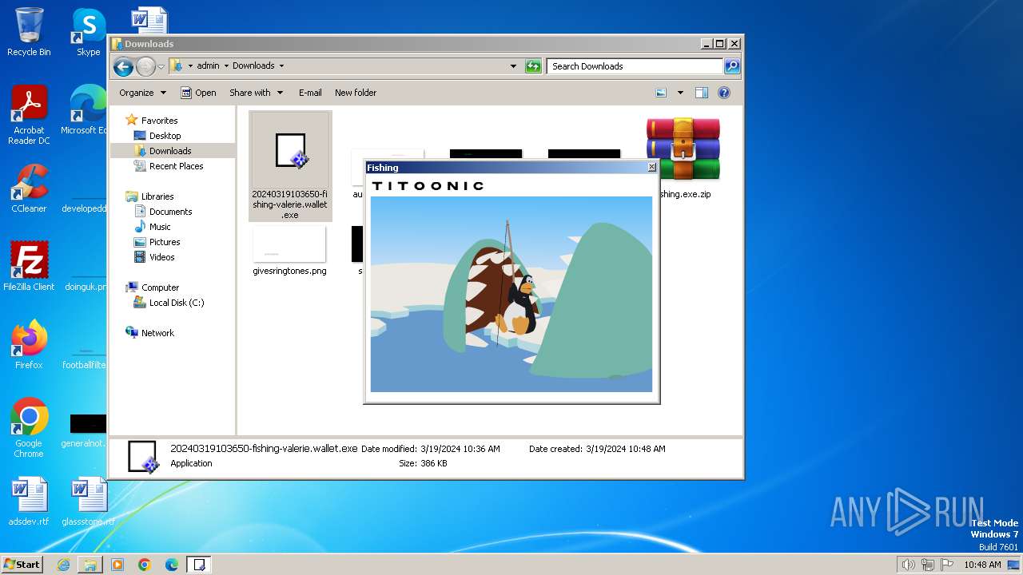Toggle the preview pane icon

click(x=701, y=93)
